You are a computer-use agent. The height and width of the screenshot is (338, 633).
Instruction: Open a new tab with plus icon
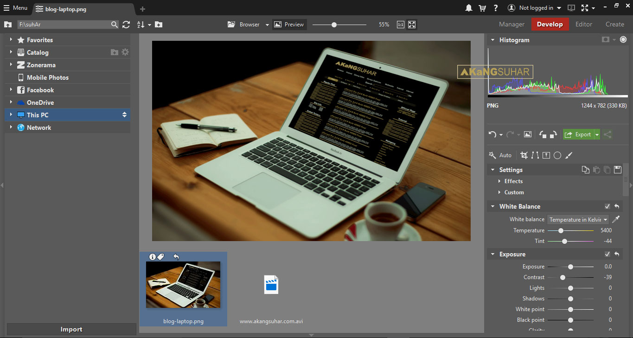(142, 9)
